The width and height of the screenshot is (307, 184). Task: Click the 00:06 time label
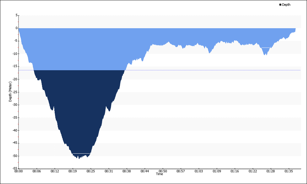click(x=37, y=171)
